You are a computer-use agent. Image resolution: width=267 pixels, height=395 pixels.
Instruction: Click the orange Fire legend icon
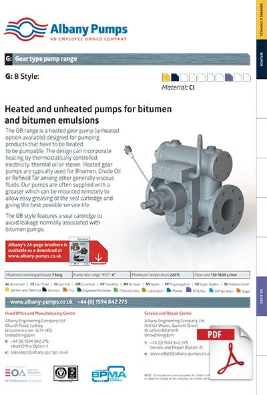65,290
